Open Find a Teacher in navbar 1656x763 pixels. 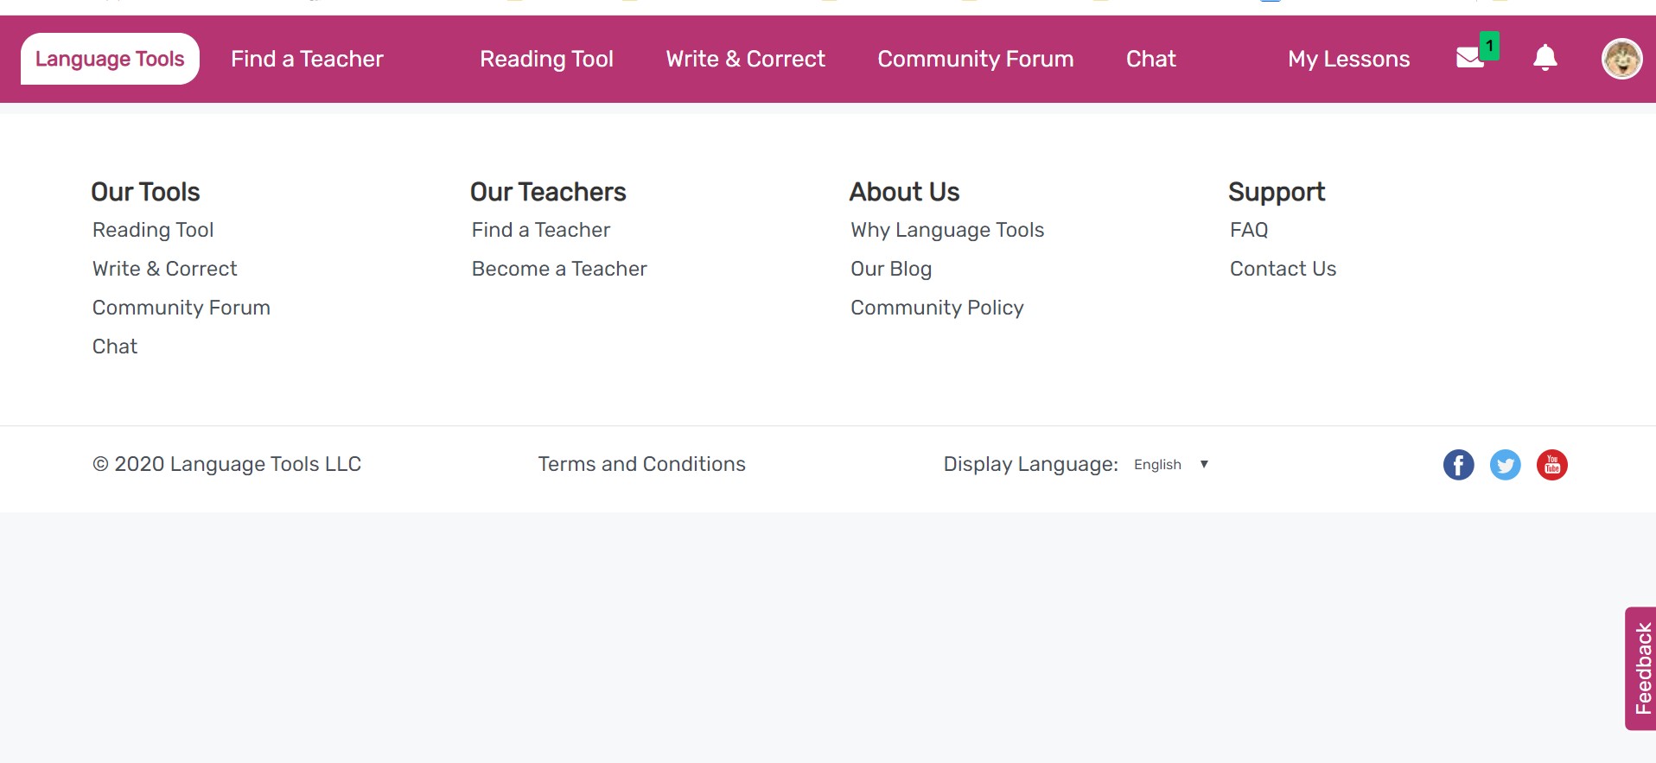[x=307, y=59]
